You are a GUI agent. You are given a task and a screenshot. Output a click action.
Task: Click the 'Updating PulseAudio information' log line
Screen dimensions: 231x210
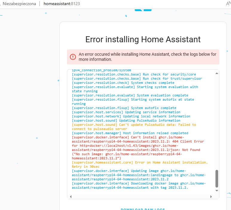(126, 120)
